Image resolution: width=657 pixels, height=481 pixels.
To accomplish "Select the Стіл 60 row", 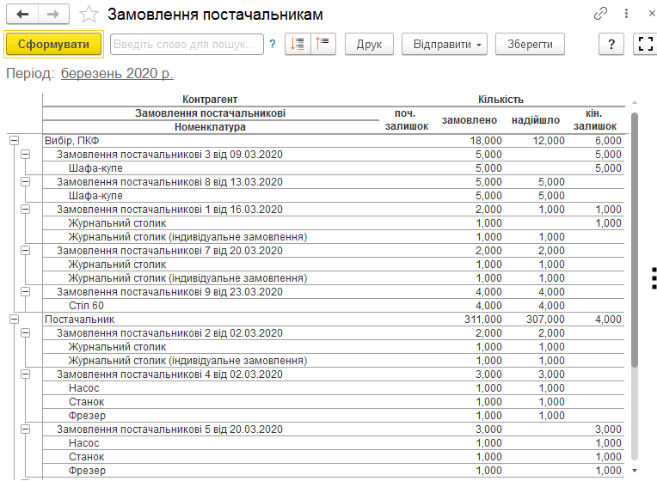I will tap(334, 306).
